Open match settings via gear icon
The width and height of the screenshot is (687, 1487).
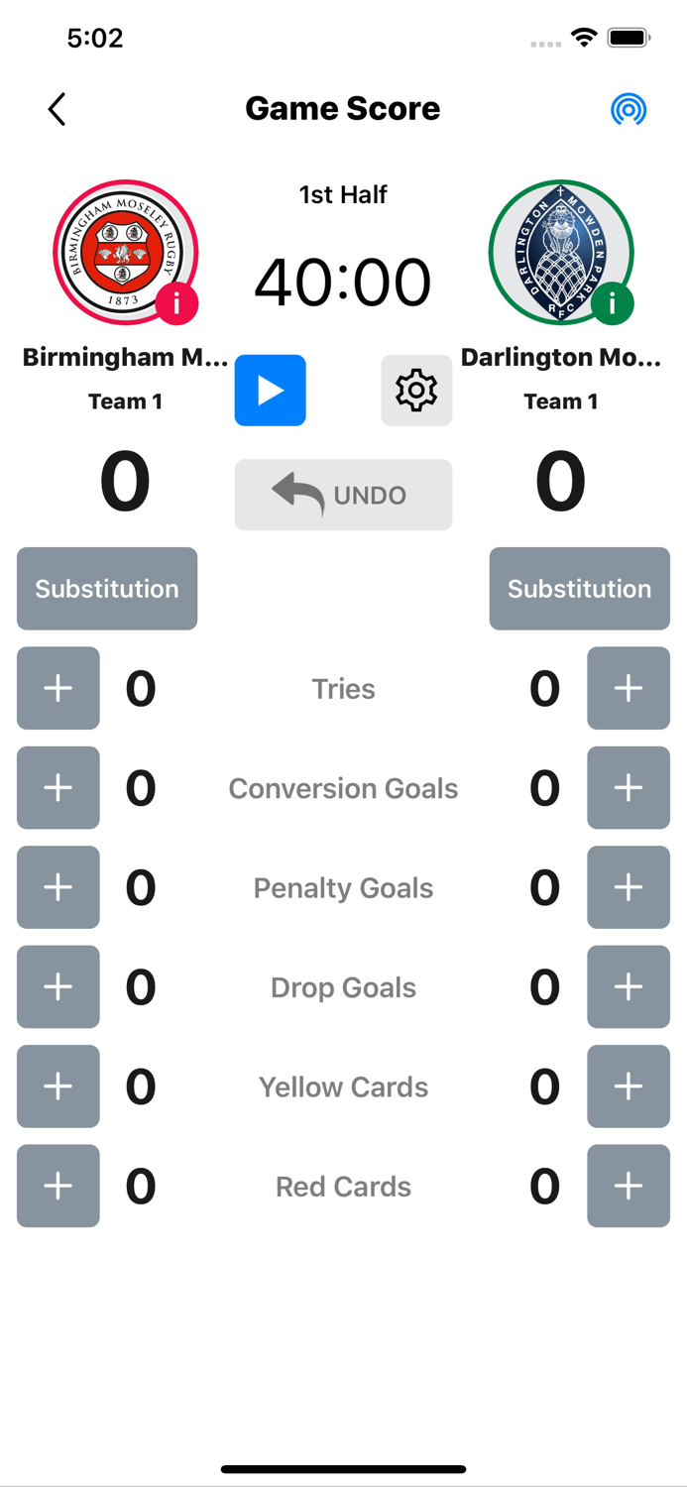click(416, 391)
